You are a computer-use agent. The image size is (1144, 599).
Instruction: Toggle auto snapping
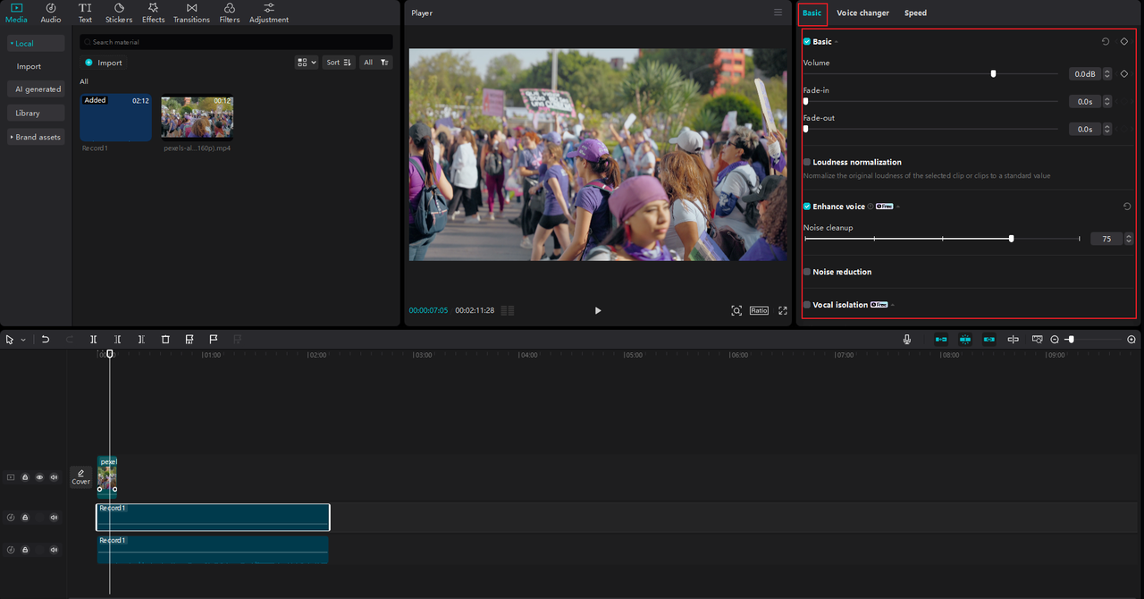coord(965,340)
